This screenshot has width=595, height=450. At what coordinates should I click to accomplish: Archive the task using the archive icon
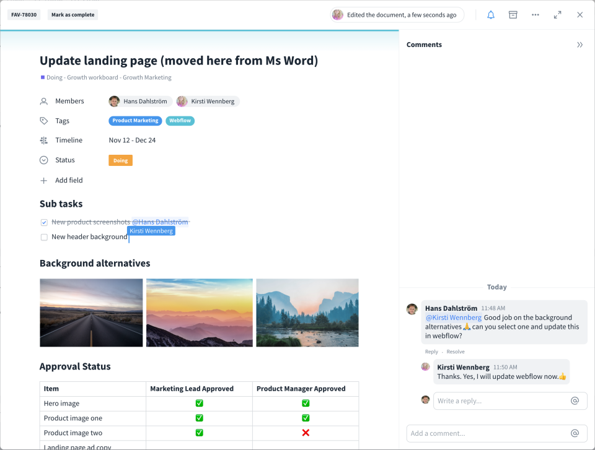pos(513,14)
